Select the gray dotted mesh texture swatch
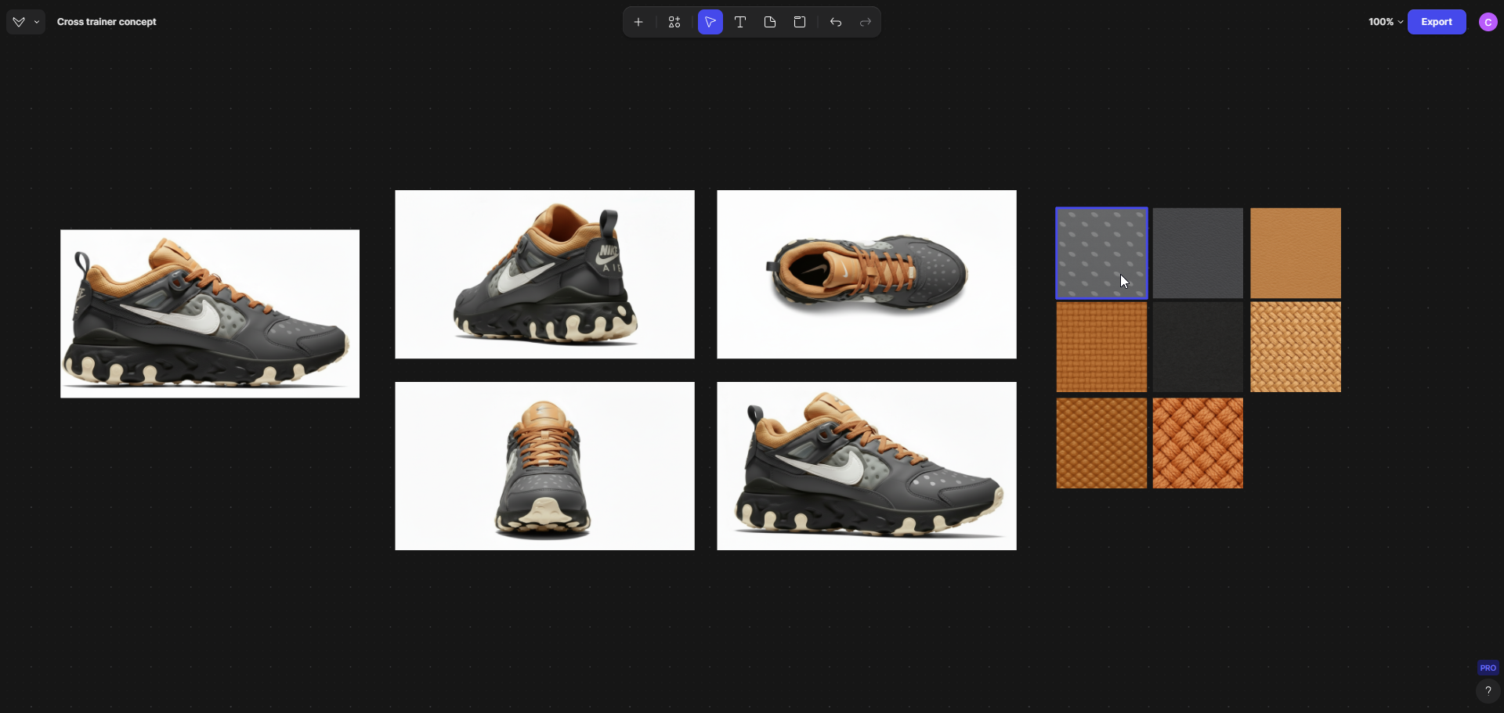Screen dimensions: 1504x713 [1101, 253]
